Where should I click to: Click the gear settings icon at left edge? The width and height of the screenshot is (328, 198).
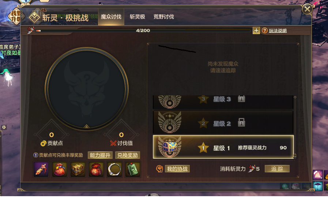(x=4, y=127)
